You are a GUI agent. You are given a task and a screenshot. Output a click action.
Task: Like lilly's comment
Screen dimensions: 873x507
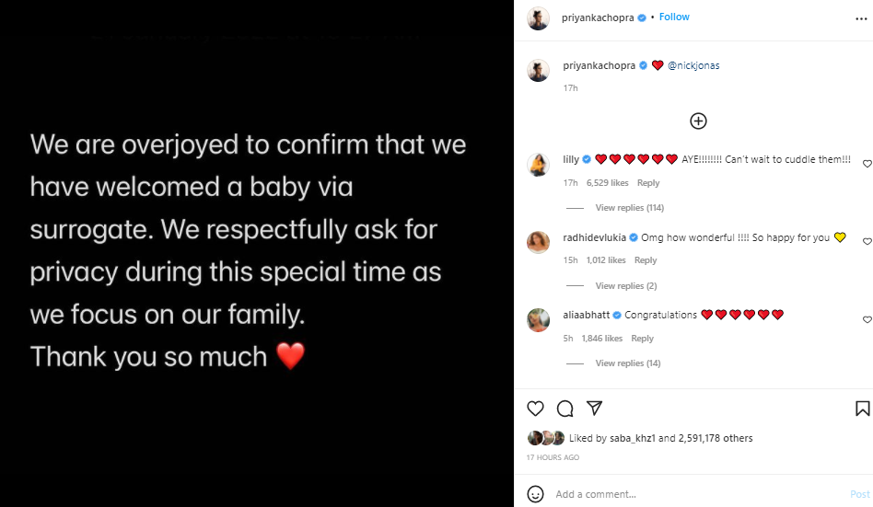tap(867, 164)
